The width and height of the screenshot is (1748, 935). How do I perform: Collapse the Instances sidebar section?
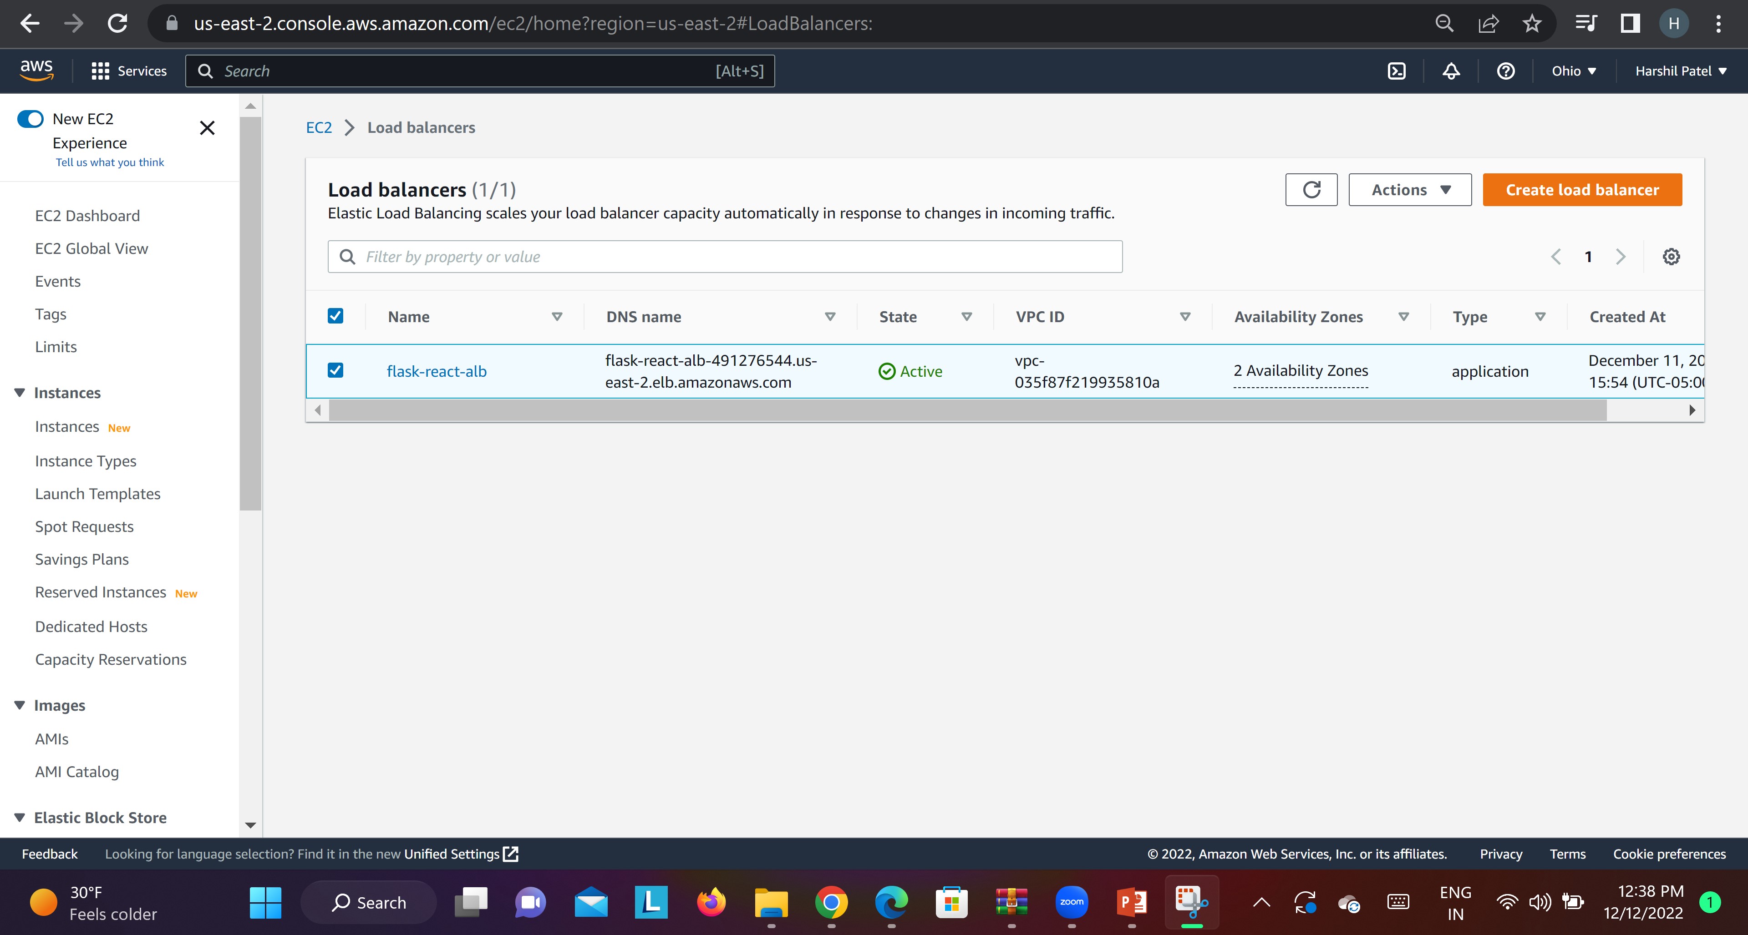20,393
